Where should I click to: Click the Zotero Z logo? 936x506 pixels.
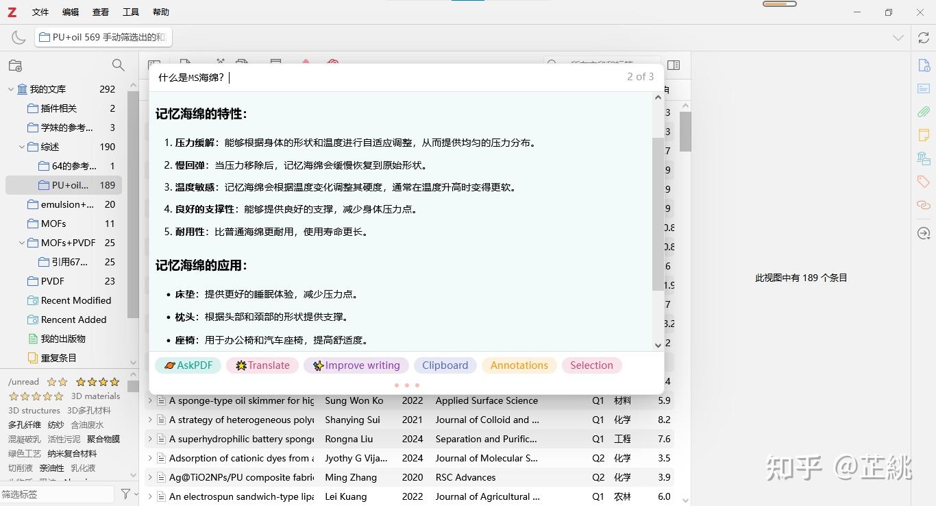click(12, 12)
